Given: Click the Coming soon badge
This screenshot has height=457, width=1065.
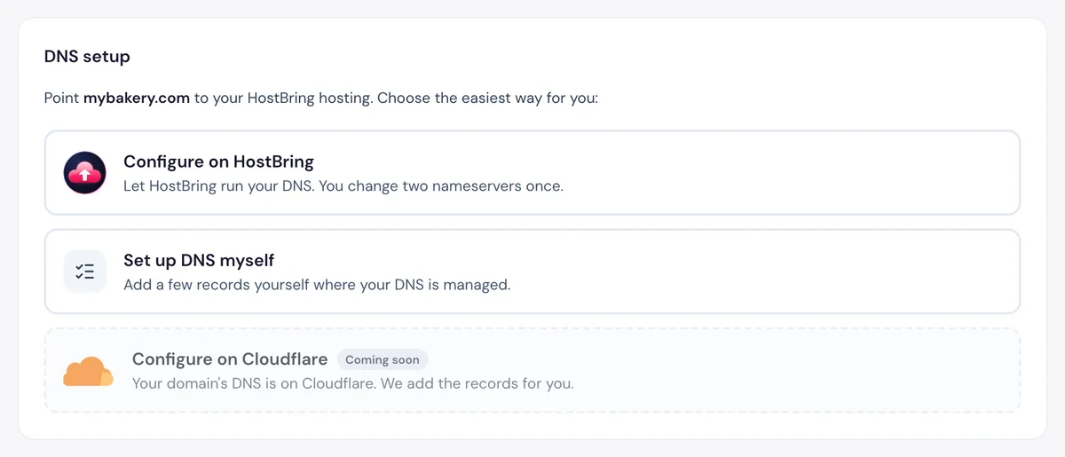Looking at the screenshot, I should tap(383, 359).
